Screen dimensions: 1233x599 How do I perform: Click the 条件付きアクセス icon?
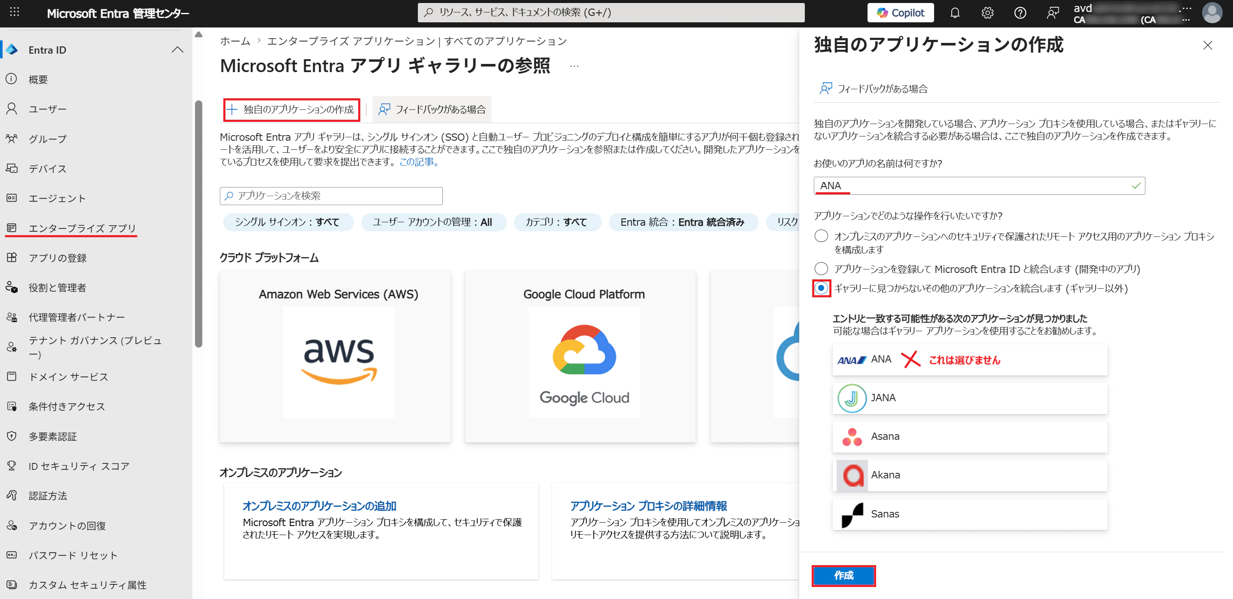(x=12, y=406)
